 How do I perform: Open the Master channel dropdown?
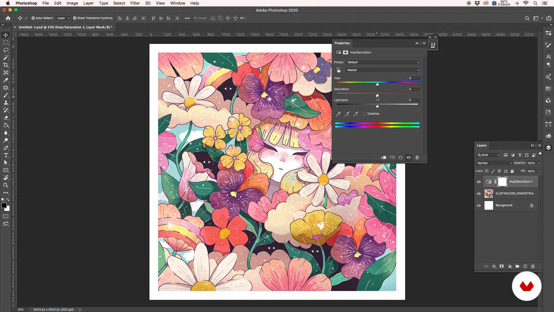383,70
